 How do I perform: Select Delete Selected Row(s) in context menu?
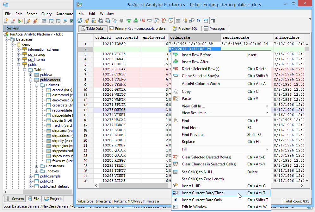tap(221, 69)
